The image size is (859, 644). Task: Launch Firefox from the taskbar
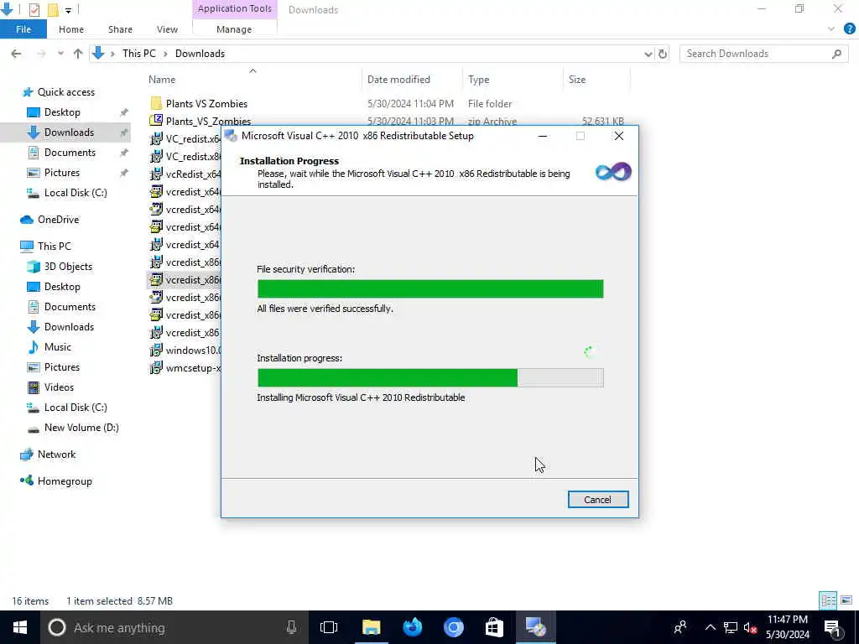413,627
